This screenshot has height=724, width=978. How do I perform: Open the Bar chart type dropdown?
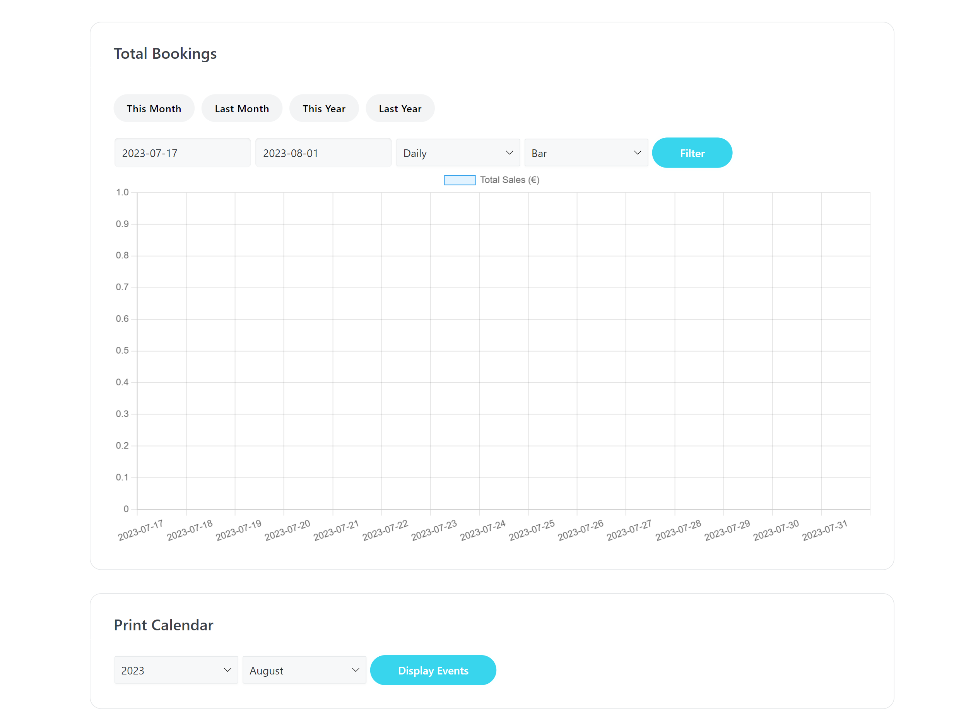point(586,153)
